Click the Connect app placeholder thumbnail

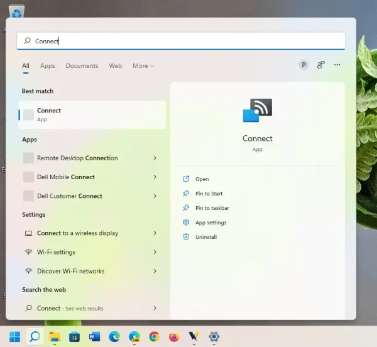tap(28, 114)
